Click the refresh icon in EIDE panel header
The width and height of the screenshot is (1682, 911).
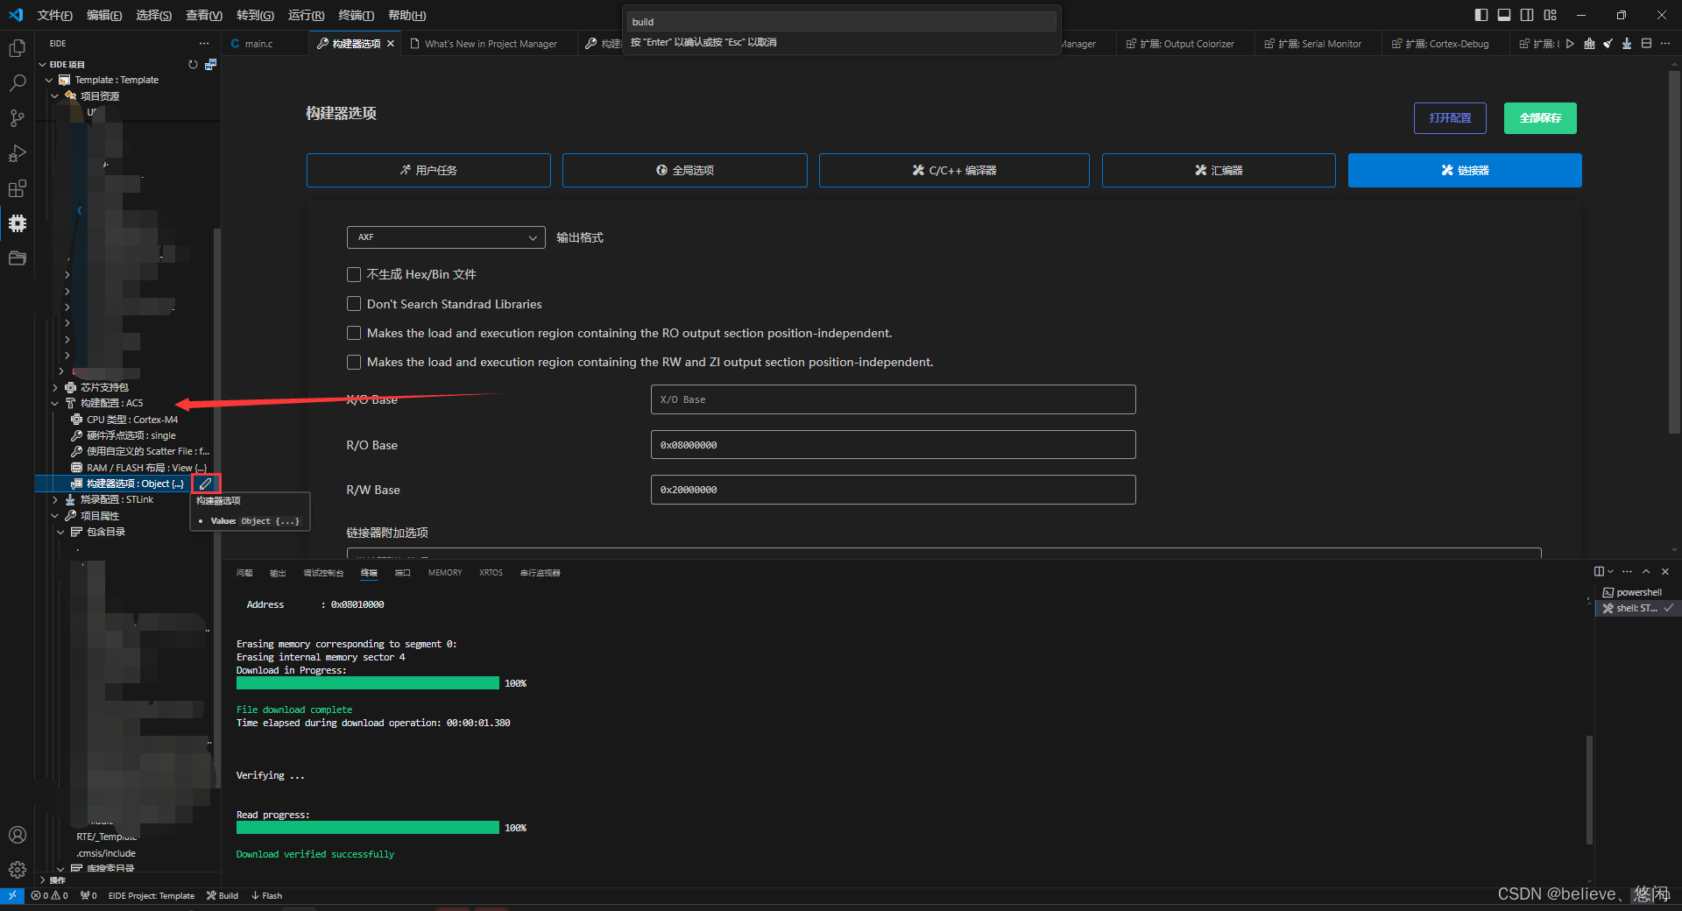(x=192, y=64)
